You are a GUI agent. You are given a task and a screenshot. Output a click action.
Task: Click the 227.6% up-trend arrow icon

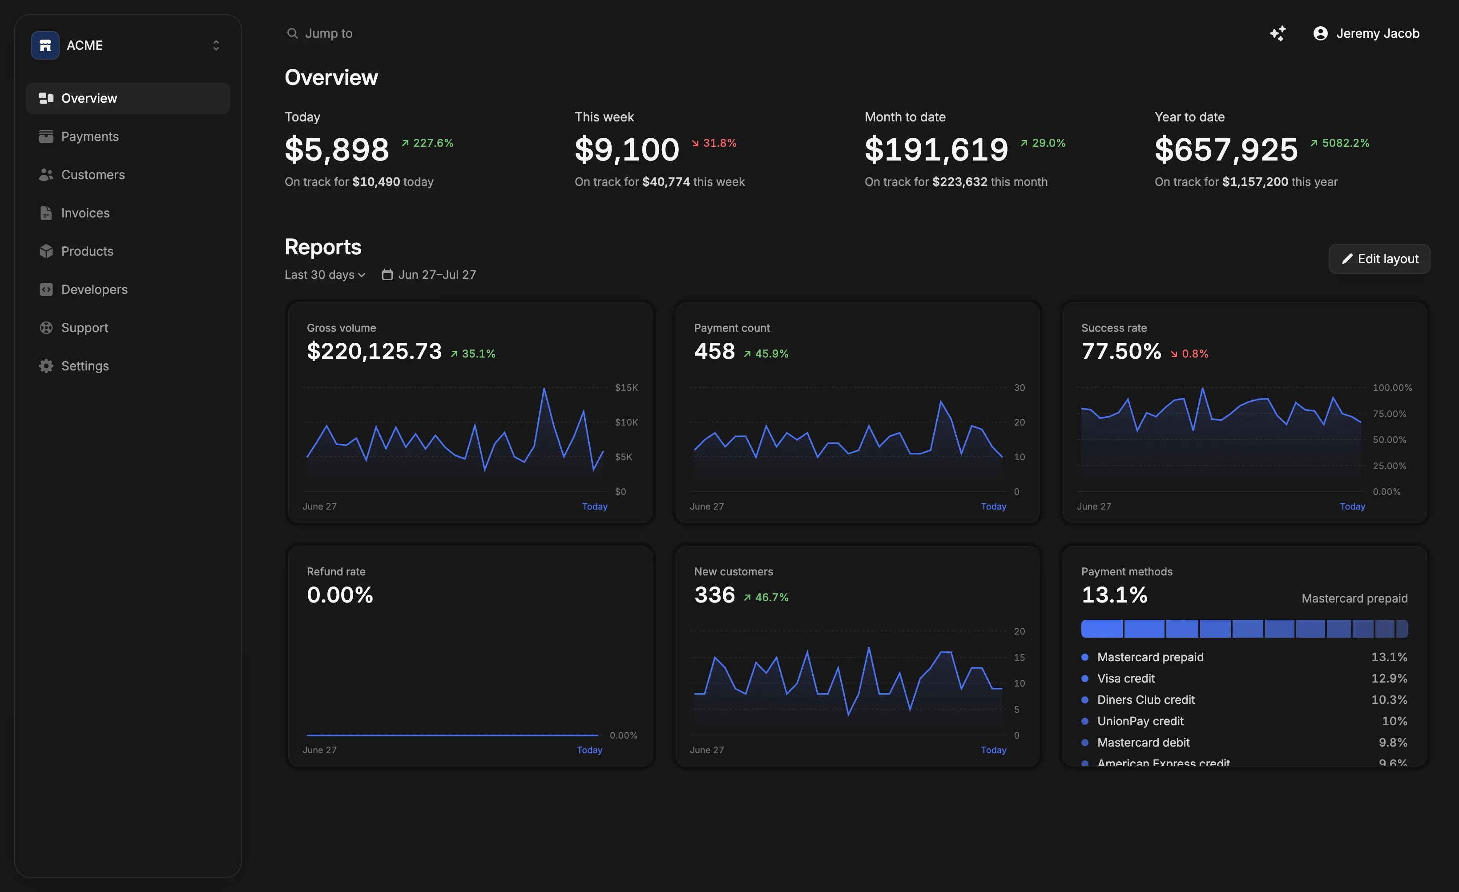[x=406, y=143]
